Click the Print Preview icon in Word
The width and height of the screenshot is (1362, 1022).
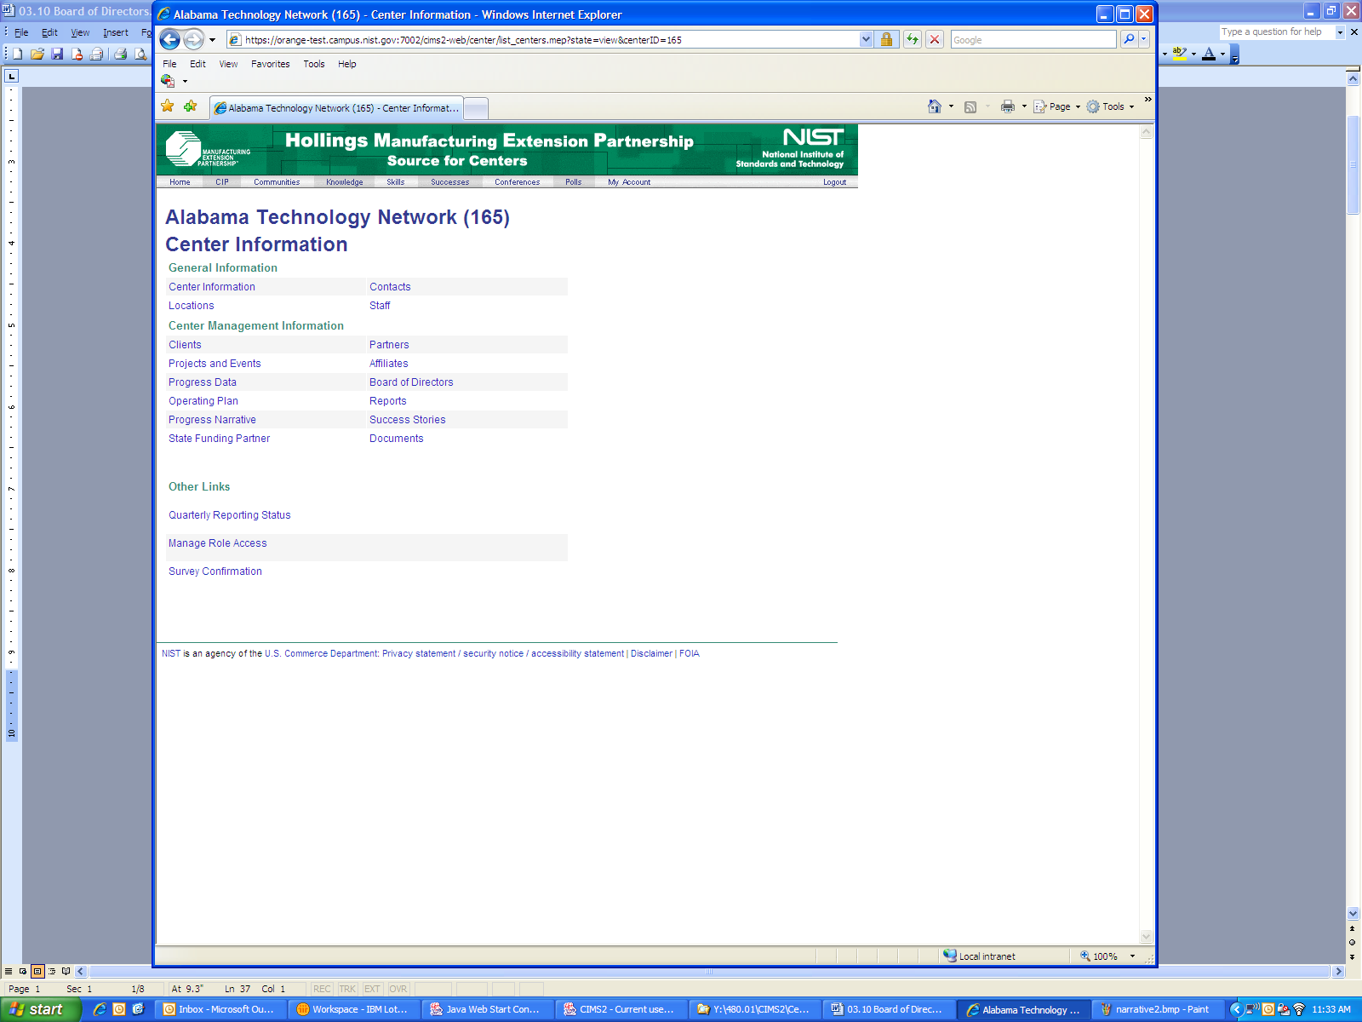(x=140, y=54)
